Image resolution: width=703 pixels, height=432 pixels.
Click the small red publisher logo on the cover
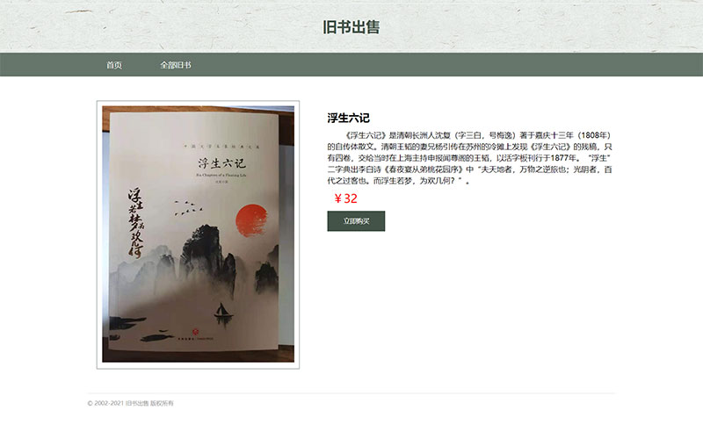[x=195, y=332]
